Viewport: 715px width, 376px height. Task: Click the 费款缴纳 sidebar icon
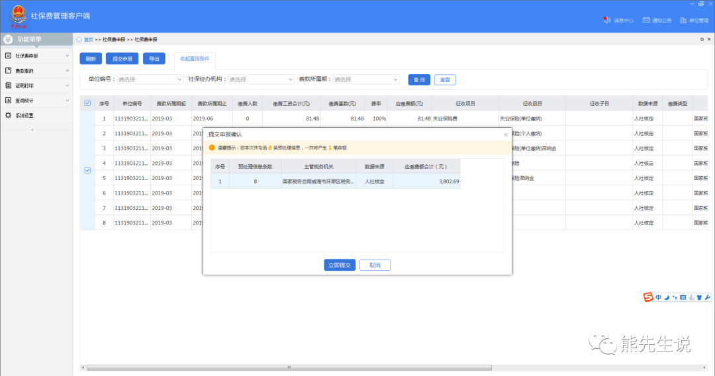[x=8, y=71]
